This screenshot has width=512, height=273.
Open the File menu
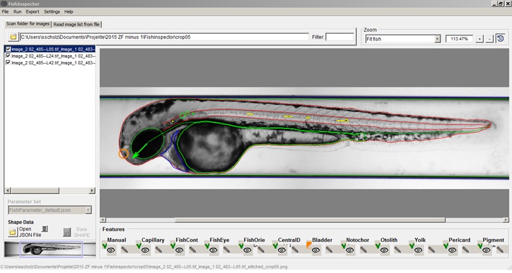[x=5, y=11]
